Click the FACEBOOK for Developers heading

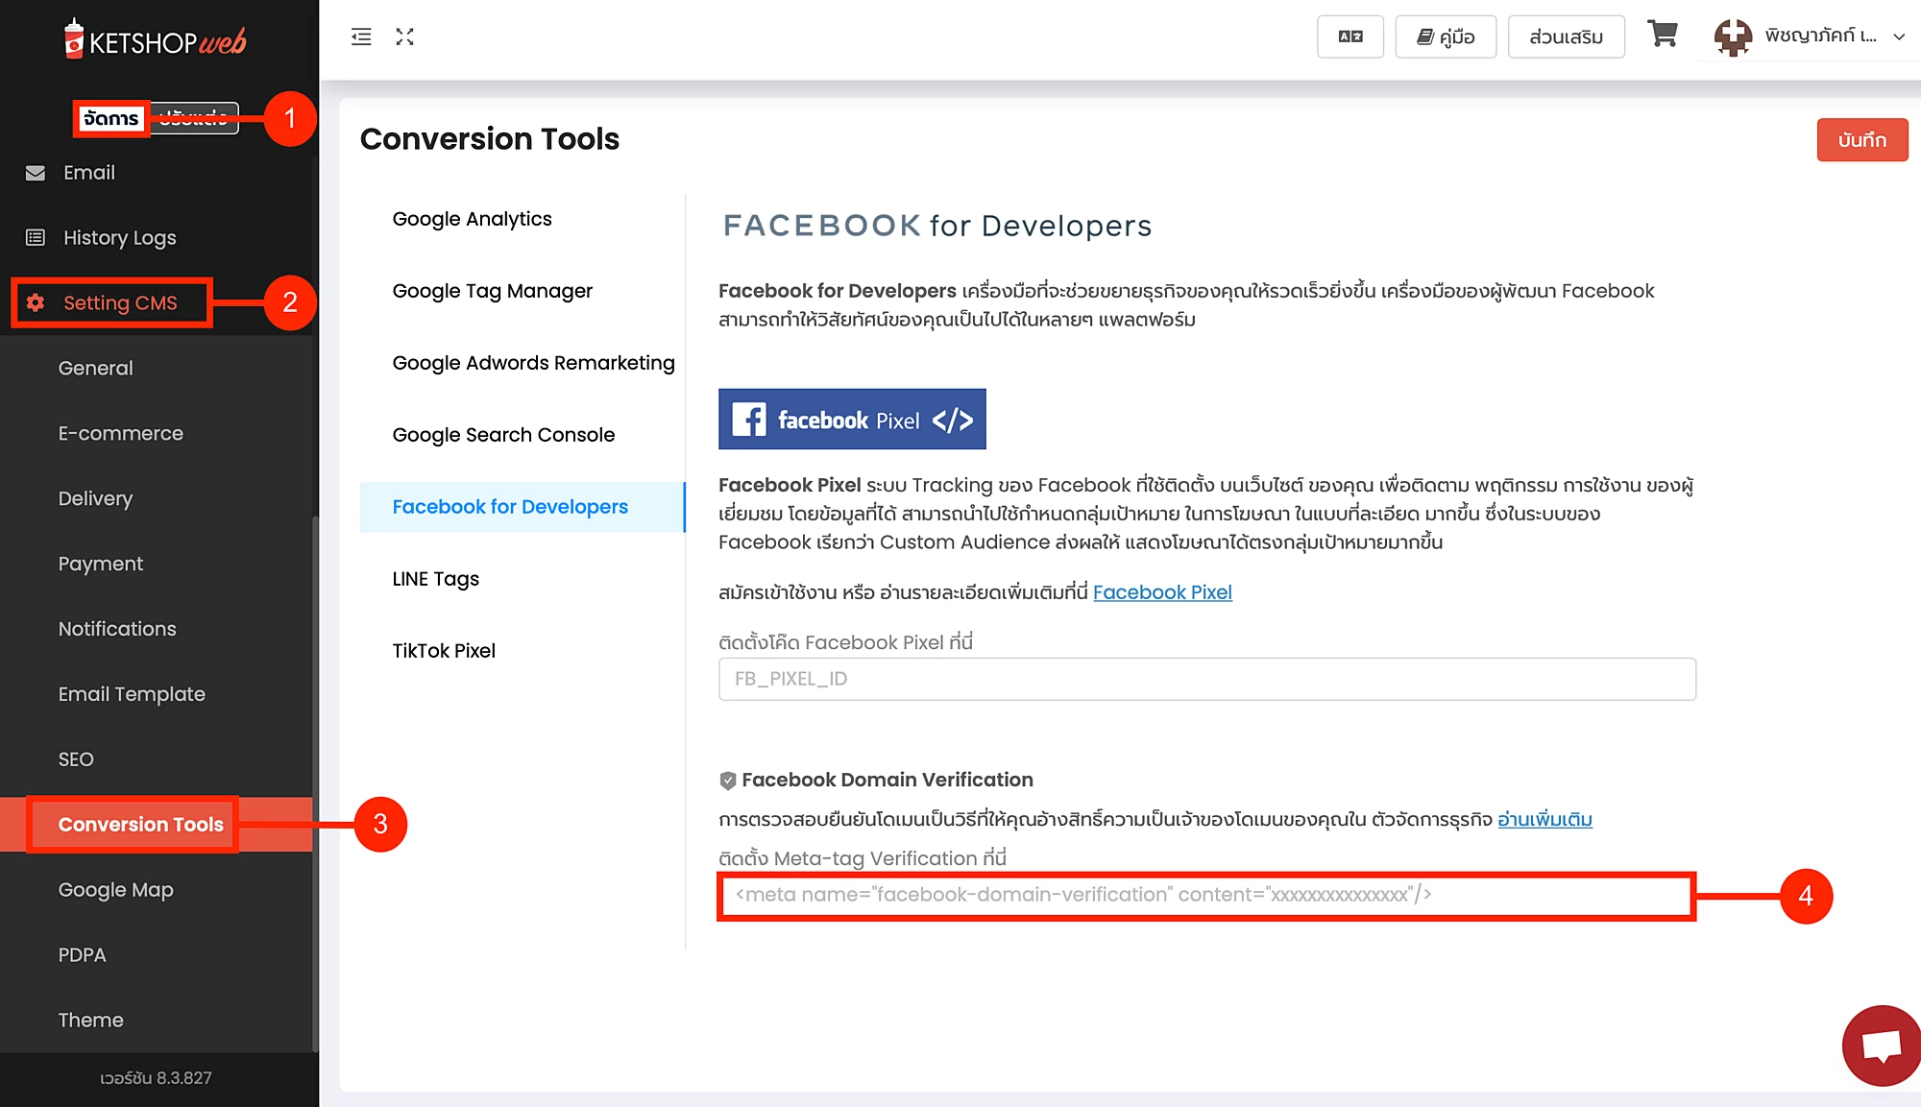click(936, 226)
